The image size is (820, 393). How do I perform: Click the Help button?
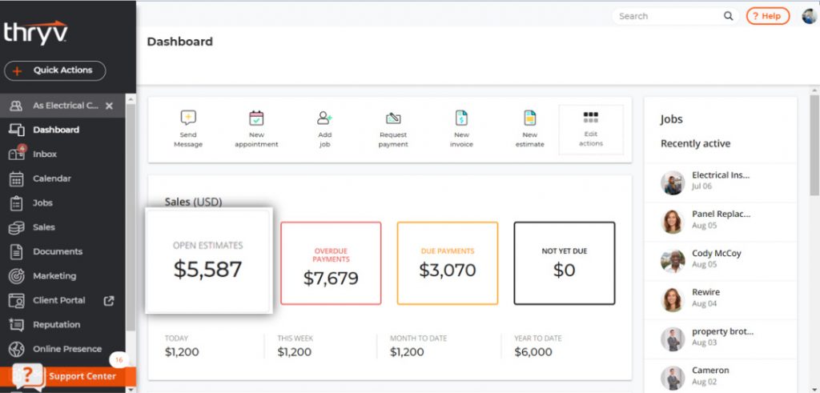coord(767,16)
